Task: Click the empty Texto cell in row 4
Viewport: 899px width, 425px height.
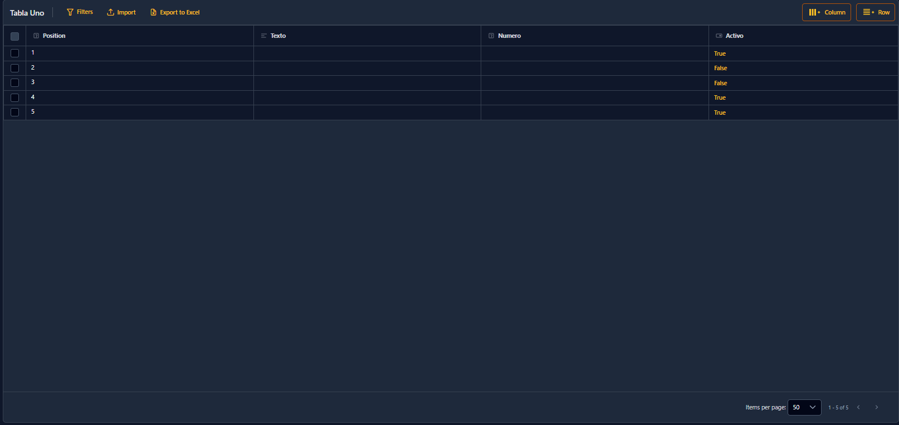Action: tap(367, 97)
